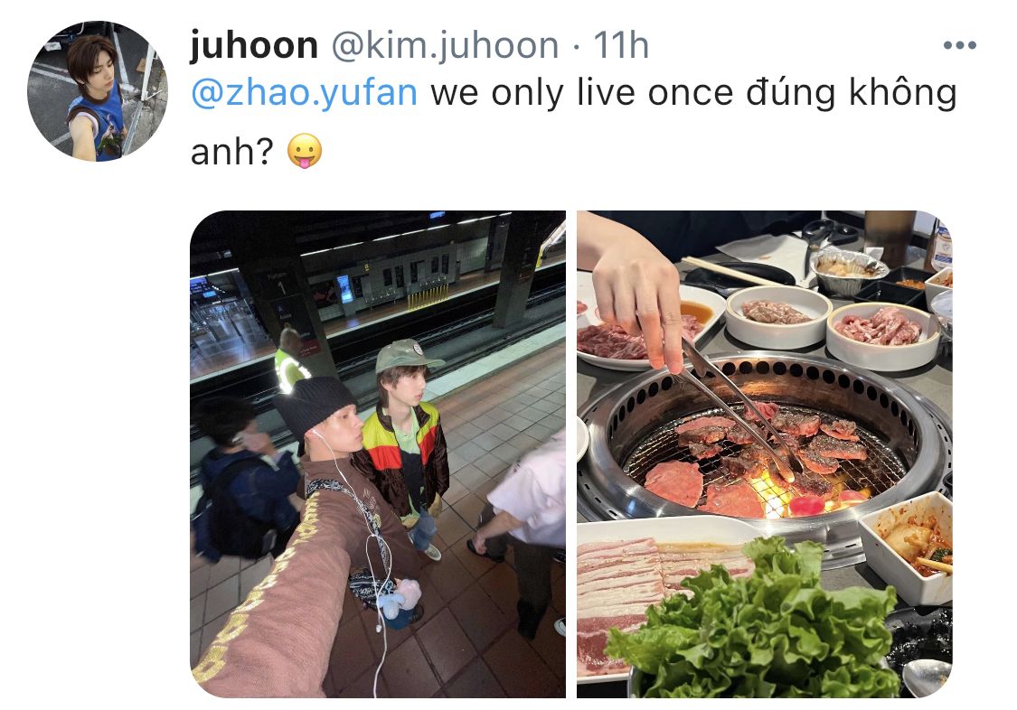Click the plush keychain near the earphones
The width and height of the screenshot is (1017, 710).
pos(400,598)
